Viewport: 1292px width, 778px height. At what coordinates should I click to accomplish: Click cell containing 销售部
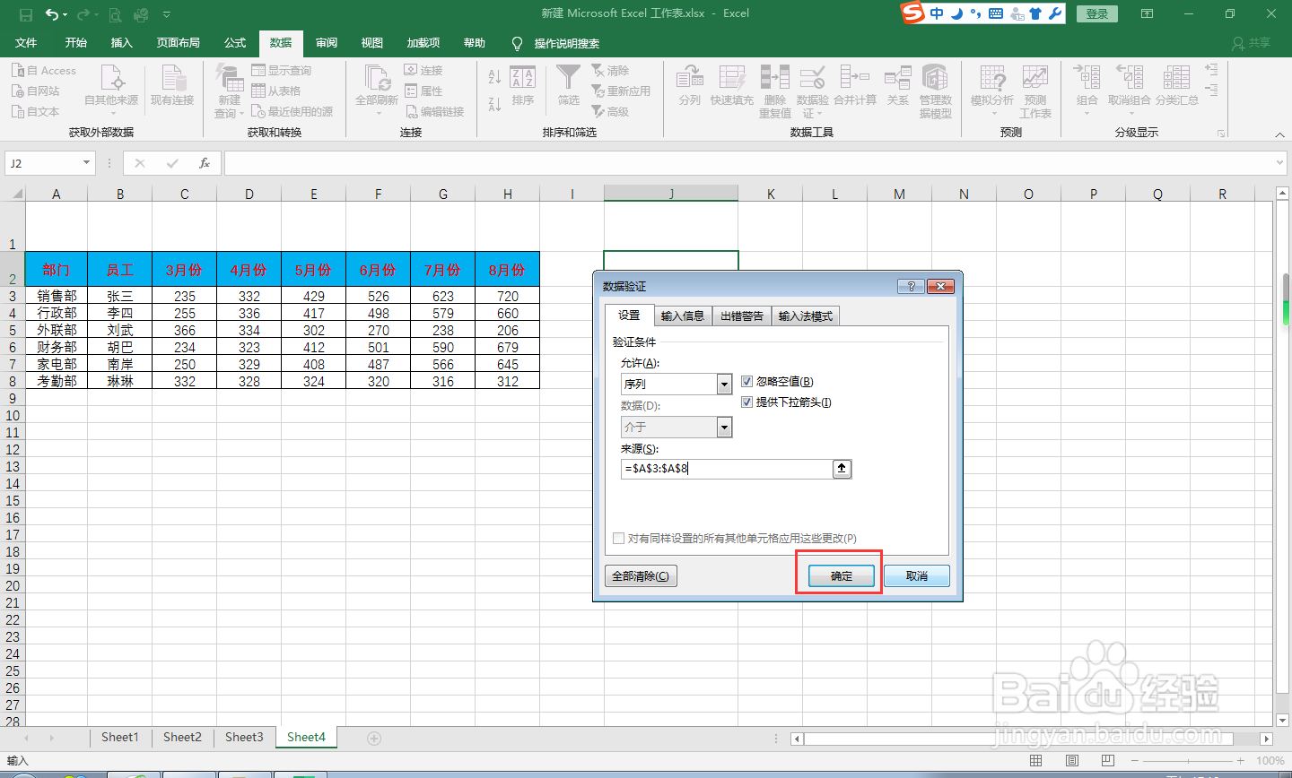coord(57,296)
